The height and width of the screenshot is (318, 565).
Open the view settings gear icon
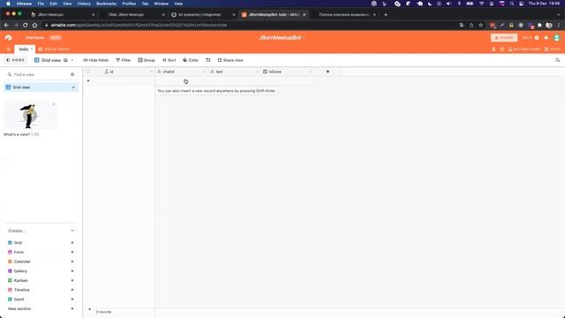click(x=72, y=74)
